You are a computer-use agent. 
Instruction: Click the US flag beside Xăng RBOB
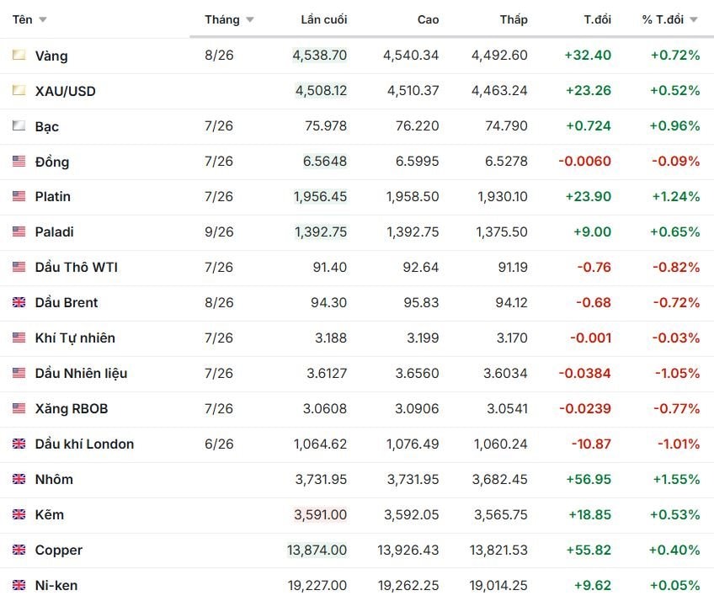pyautogui.click(x=19, y=408)
